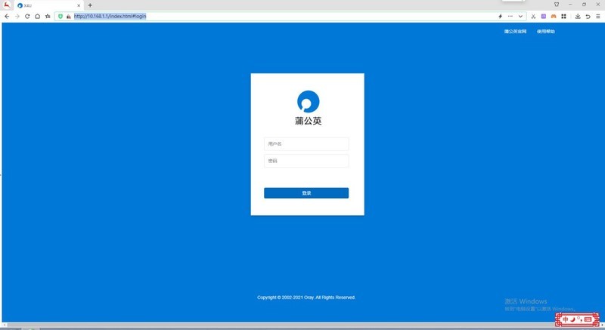
Task: Click the 用户名 username field
Action: coord(306,143)
